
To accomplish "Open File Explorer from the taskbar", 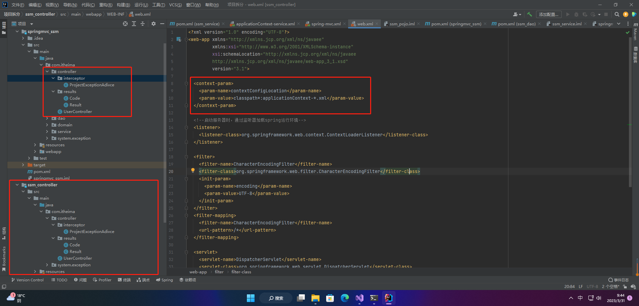I will (315, 298).
